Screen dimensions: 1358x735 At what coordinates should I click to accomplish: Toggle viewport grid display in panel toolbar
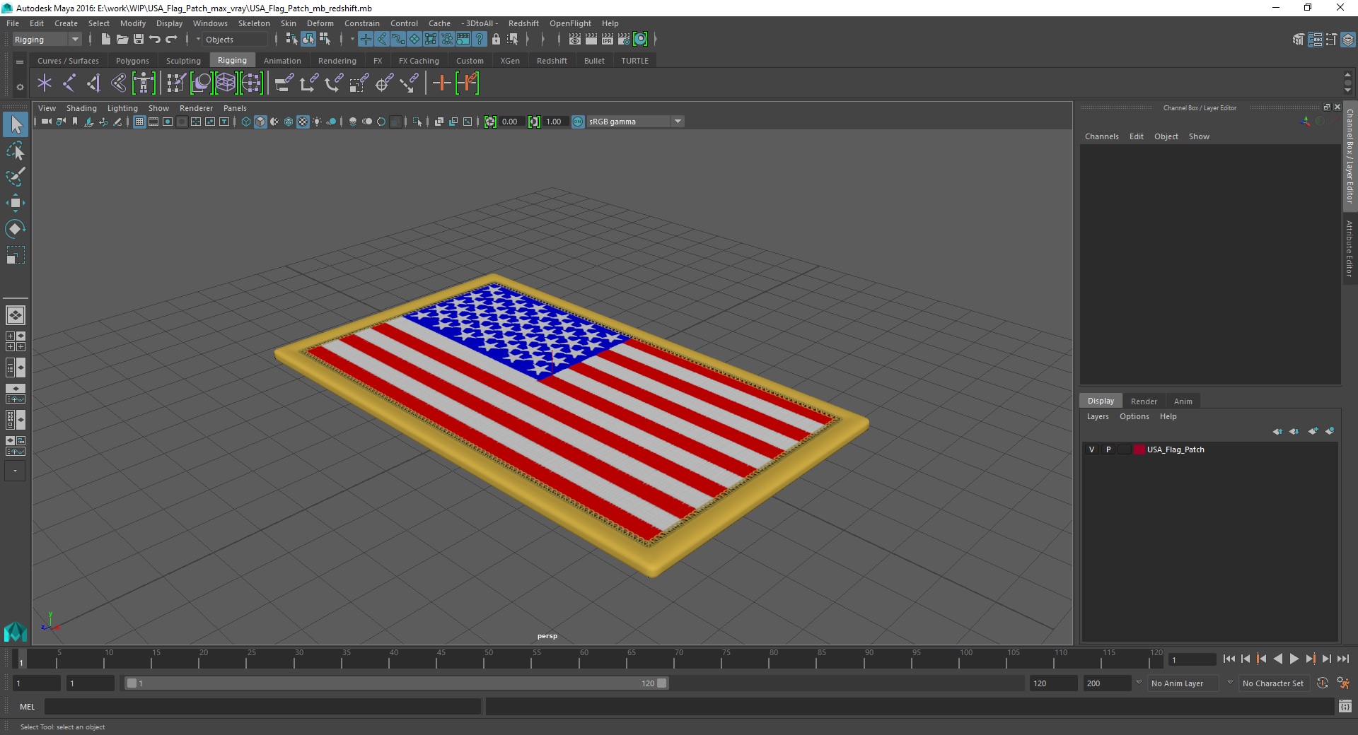(139, 122)
